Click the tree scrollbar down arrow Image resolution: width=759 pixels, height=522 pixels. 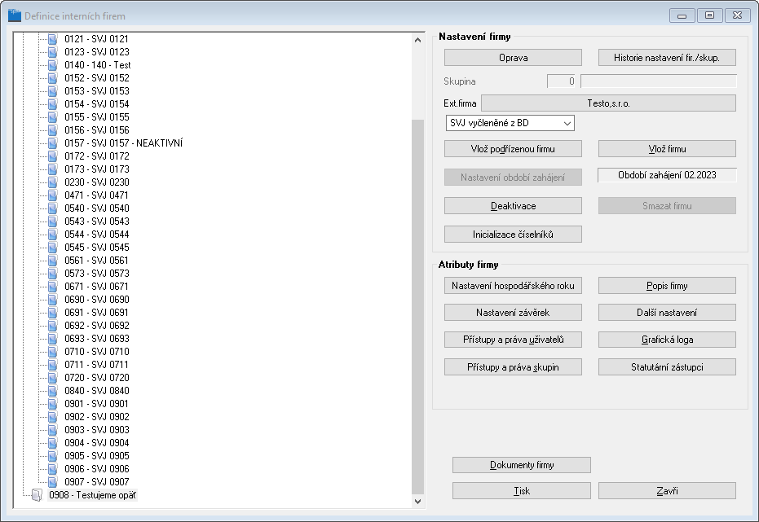pos(417,502)
